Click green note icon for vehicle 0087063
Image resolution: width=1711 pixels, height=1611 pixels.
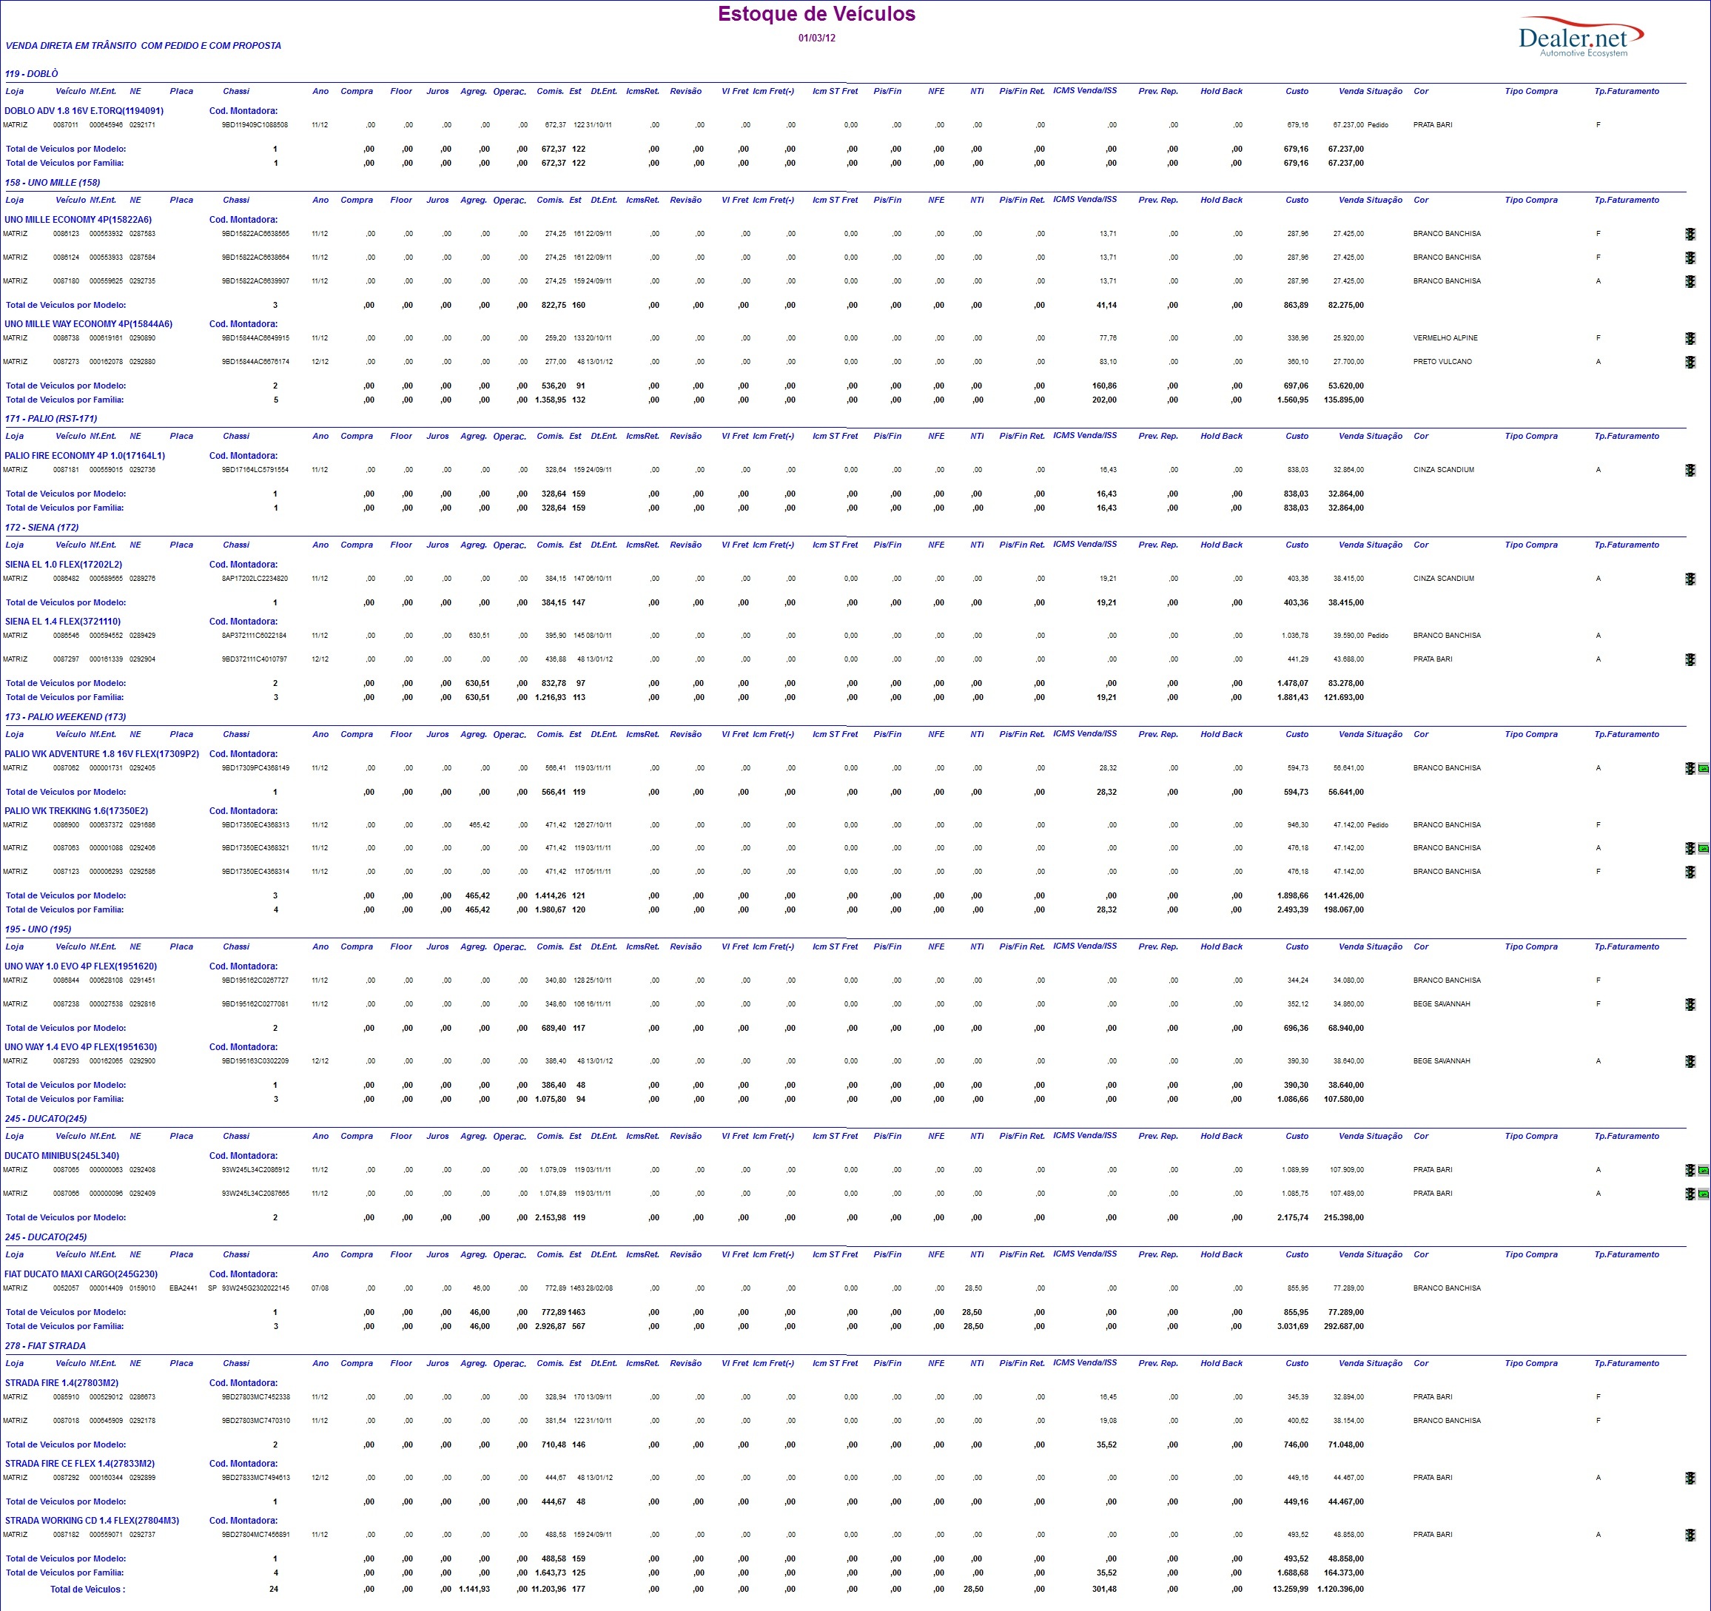coord(1704,849)
